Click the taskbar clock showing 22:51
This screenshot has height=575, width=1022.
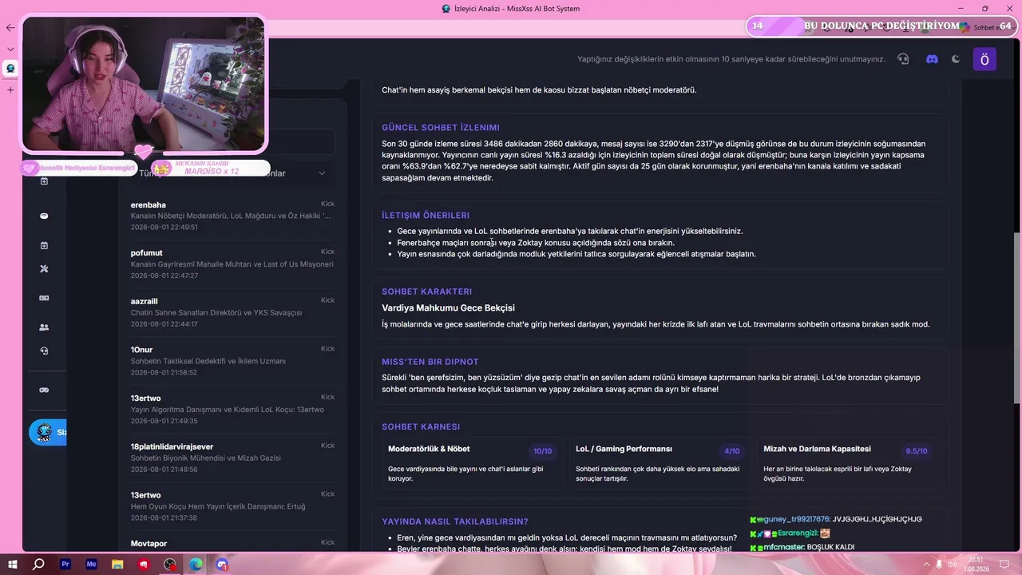click(x=976, y=565)
